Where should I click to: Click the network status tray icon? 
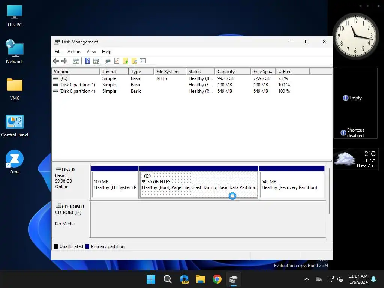tap(330, 279)
